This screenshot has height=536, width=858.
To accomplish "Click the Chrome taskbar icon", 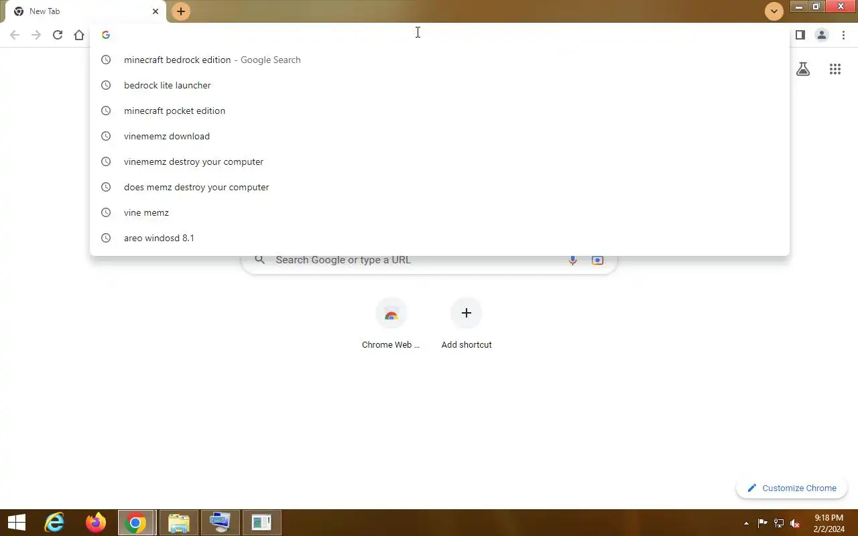I will 136,523.
